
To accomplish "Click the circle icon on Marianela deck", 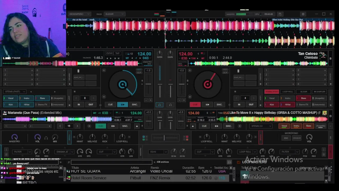I will [89, 126].
